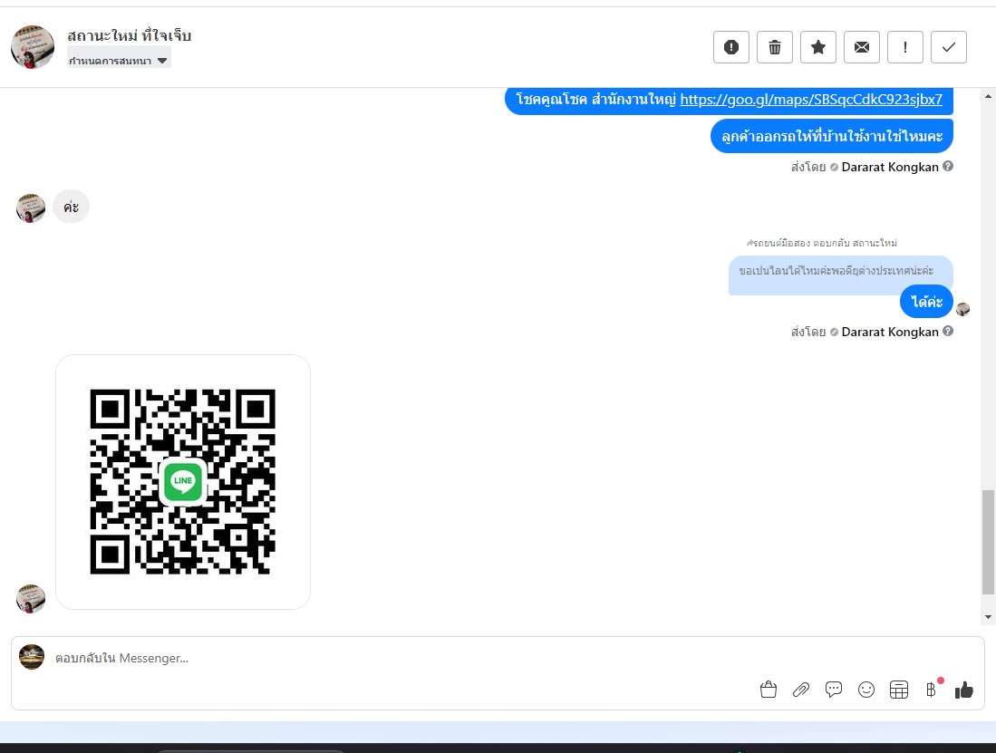Open the goo.gl maps link in message
This screenshot has width=996, height=753.
point(811,100)
